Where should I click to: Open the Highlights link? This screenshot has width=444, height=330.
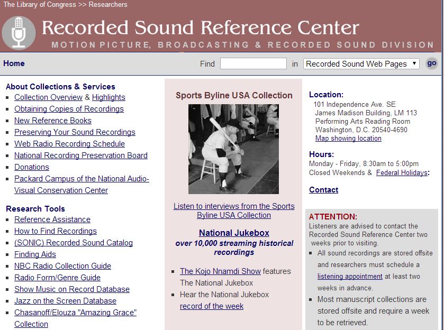[x=108, y=97]
